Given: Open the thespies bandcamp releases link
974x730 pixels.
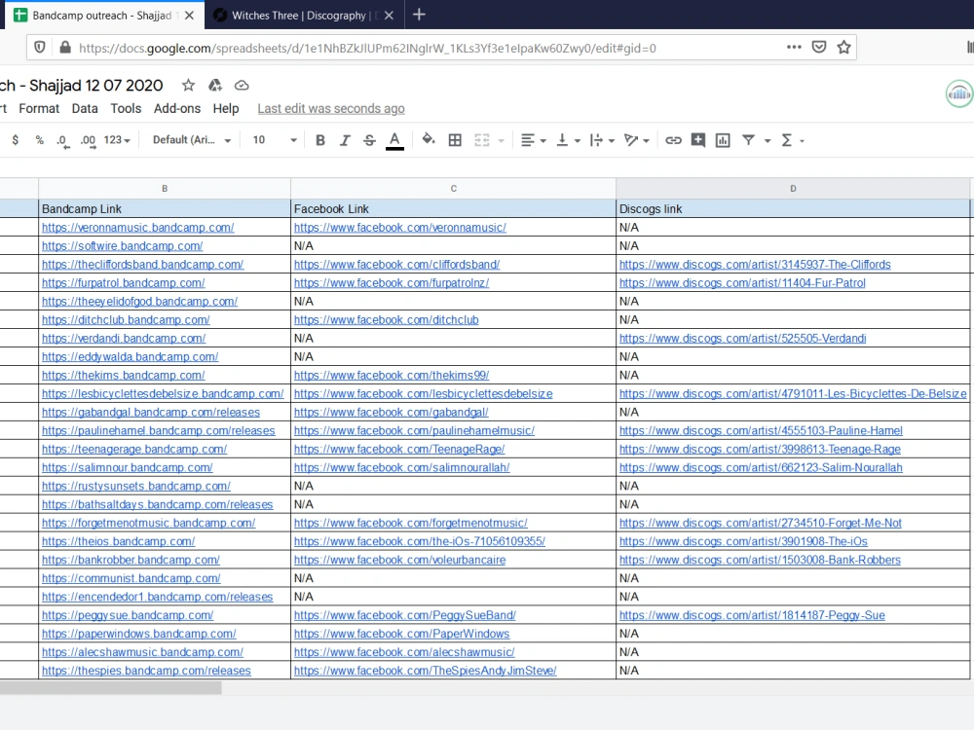Looking at the screenshot, I should [x=147, y=671].
